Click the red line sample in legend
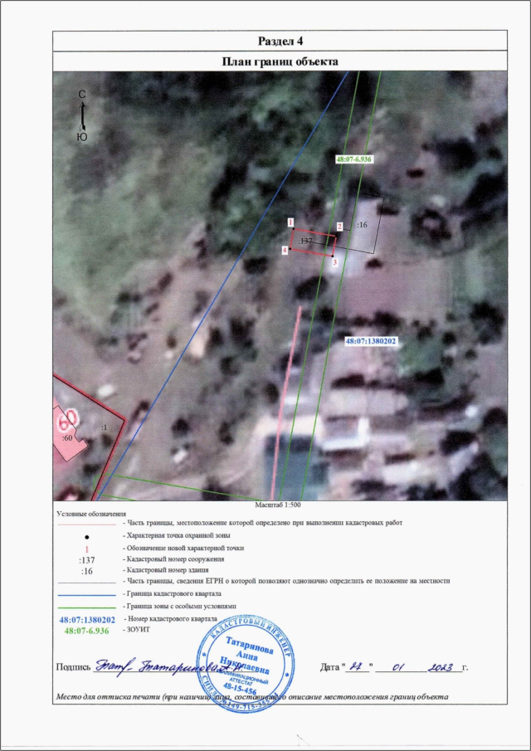 point(86,524)
